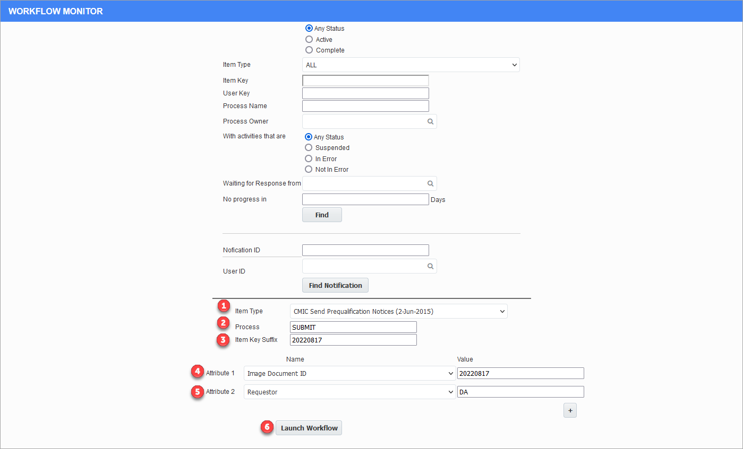Click the Waiting for Response from search icon
The image size is (743, 449).
(x=430, y=183)
